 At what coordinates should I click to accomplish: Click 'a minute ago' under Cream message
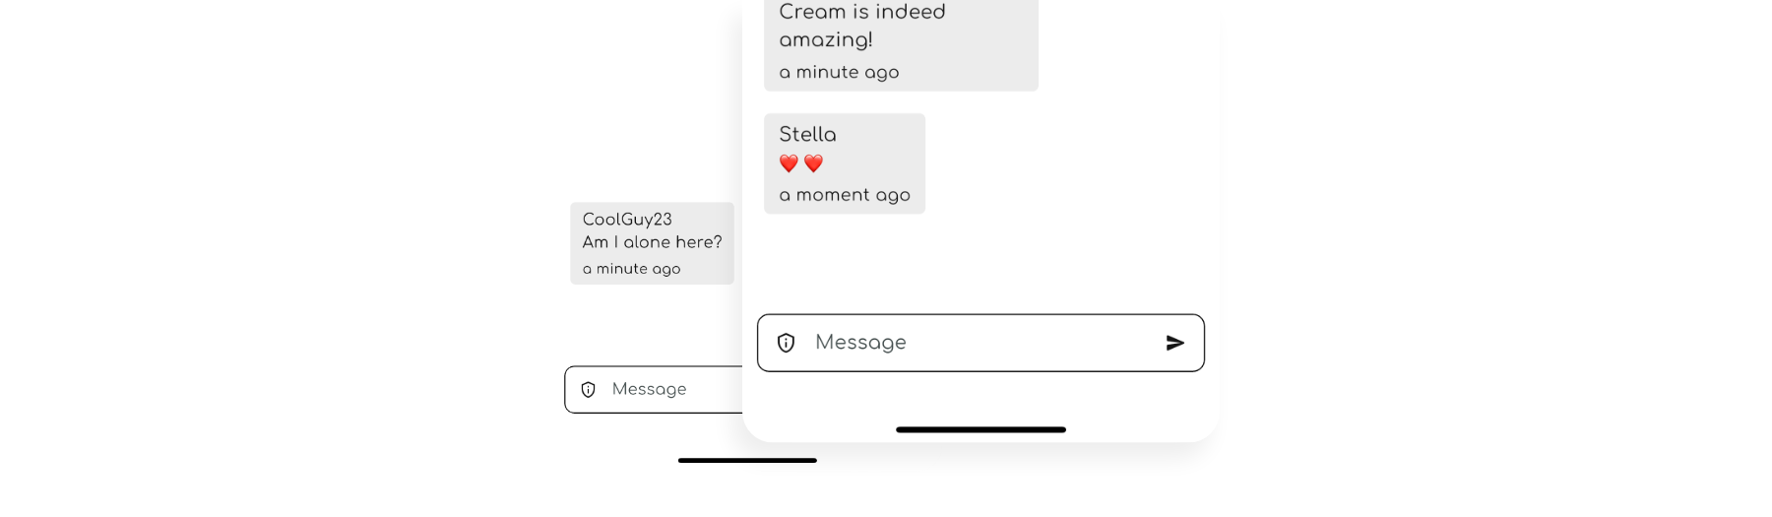coord(839,72)
